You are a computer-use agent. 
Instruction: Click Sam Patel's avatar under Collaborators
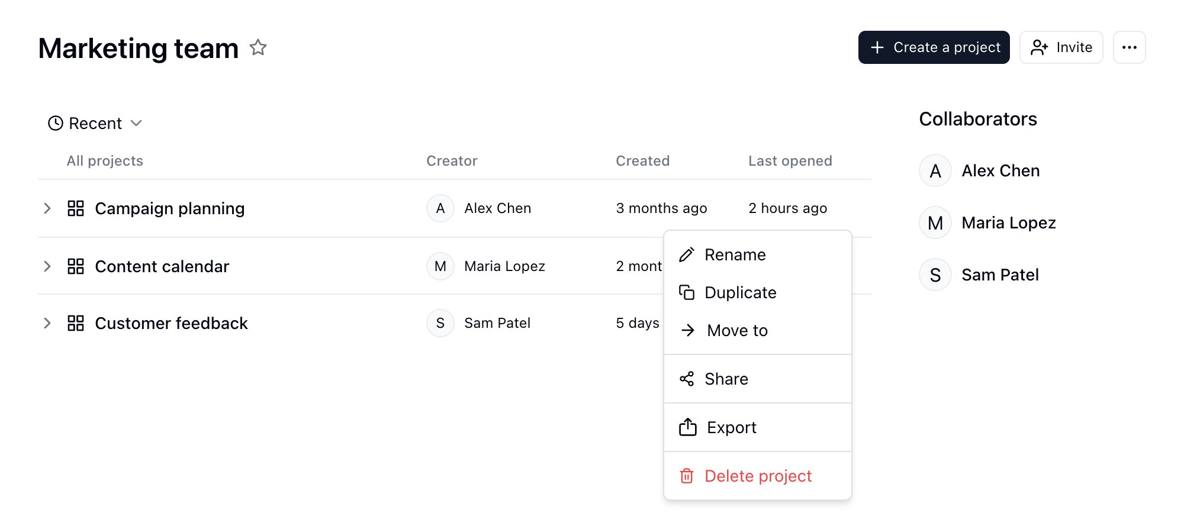click(x=935, y=275)
